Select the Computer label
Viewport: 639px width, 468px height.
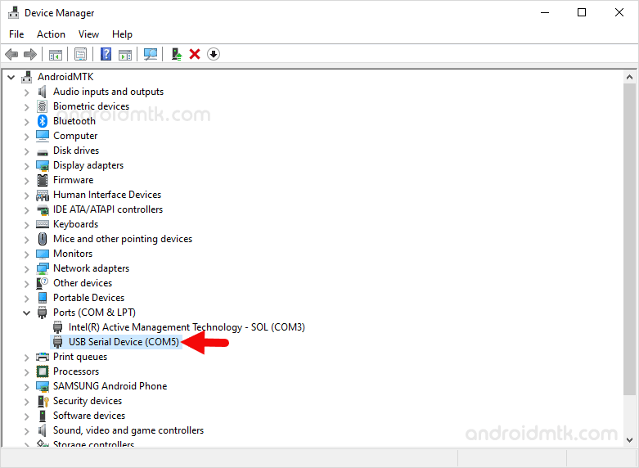tap(75, 136)
